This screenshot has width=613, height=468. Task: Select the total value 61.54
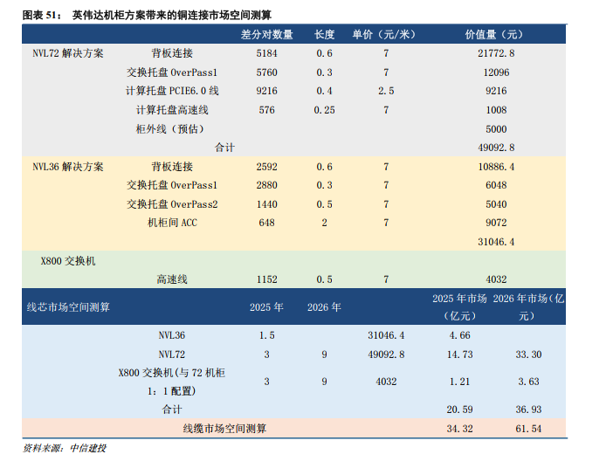coord(529,429)
